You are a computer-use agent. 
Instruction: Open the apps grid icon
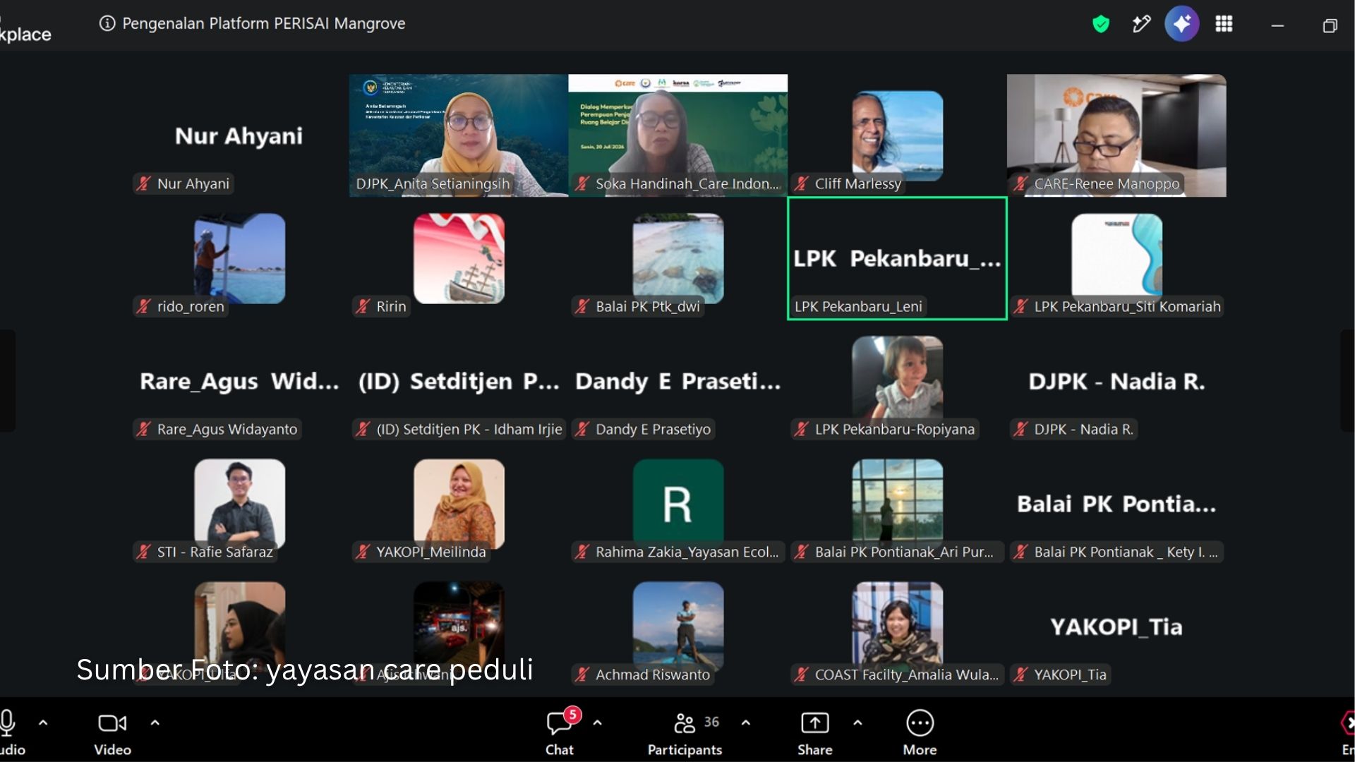tap(1224, 24)
